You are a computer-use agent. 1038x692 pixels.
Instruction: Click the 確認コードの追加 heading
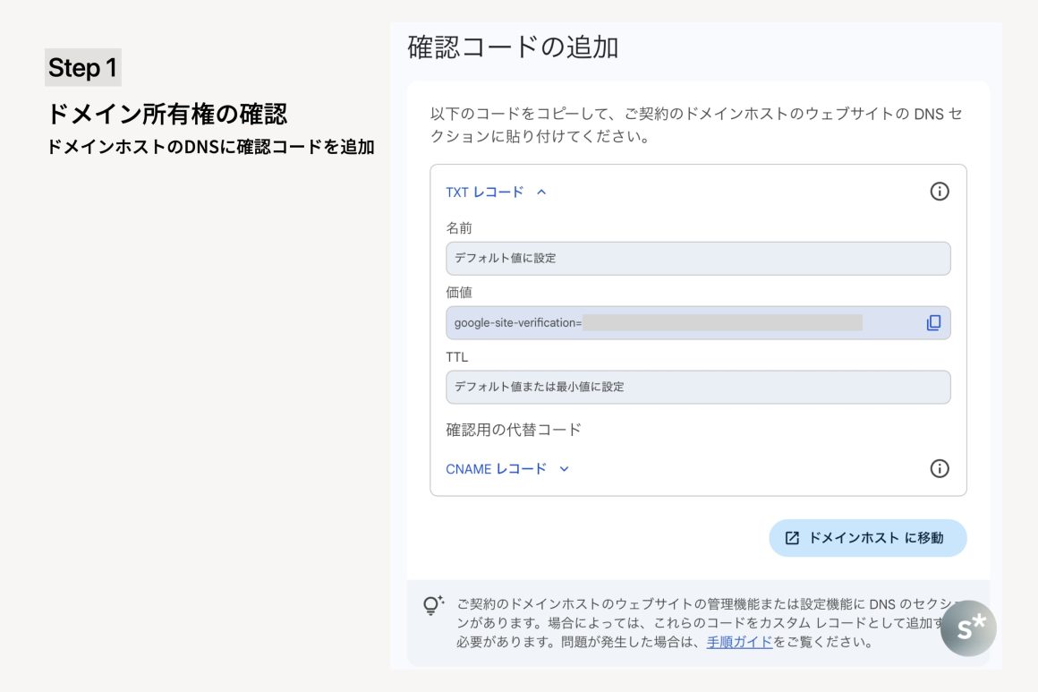coord(513,47)
